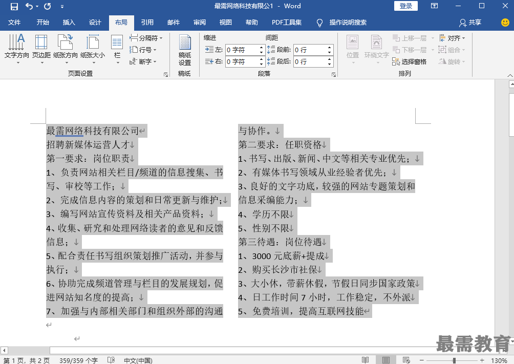Switch to the 审阅 tab
Screen dimensions: 514x364
tap(200, 23)
